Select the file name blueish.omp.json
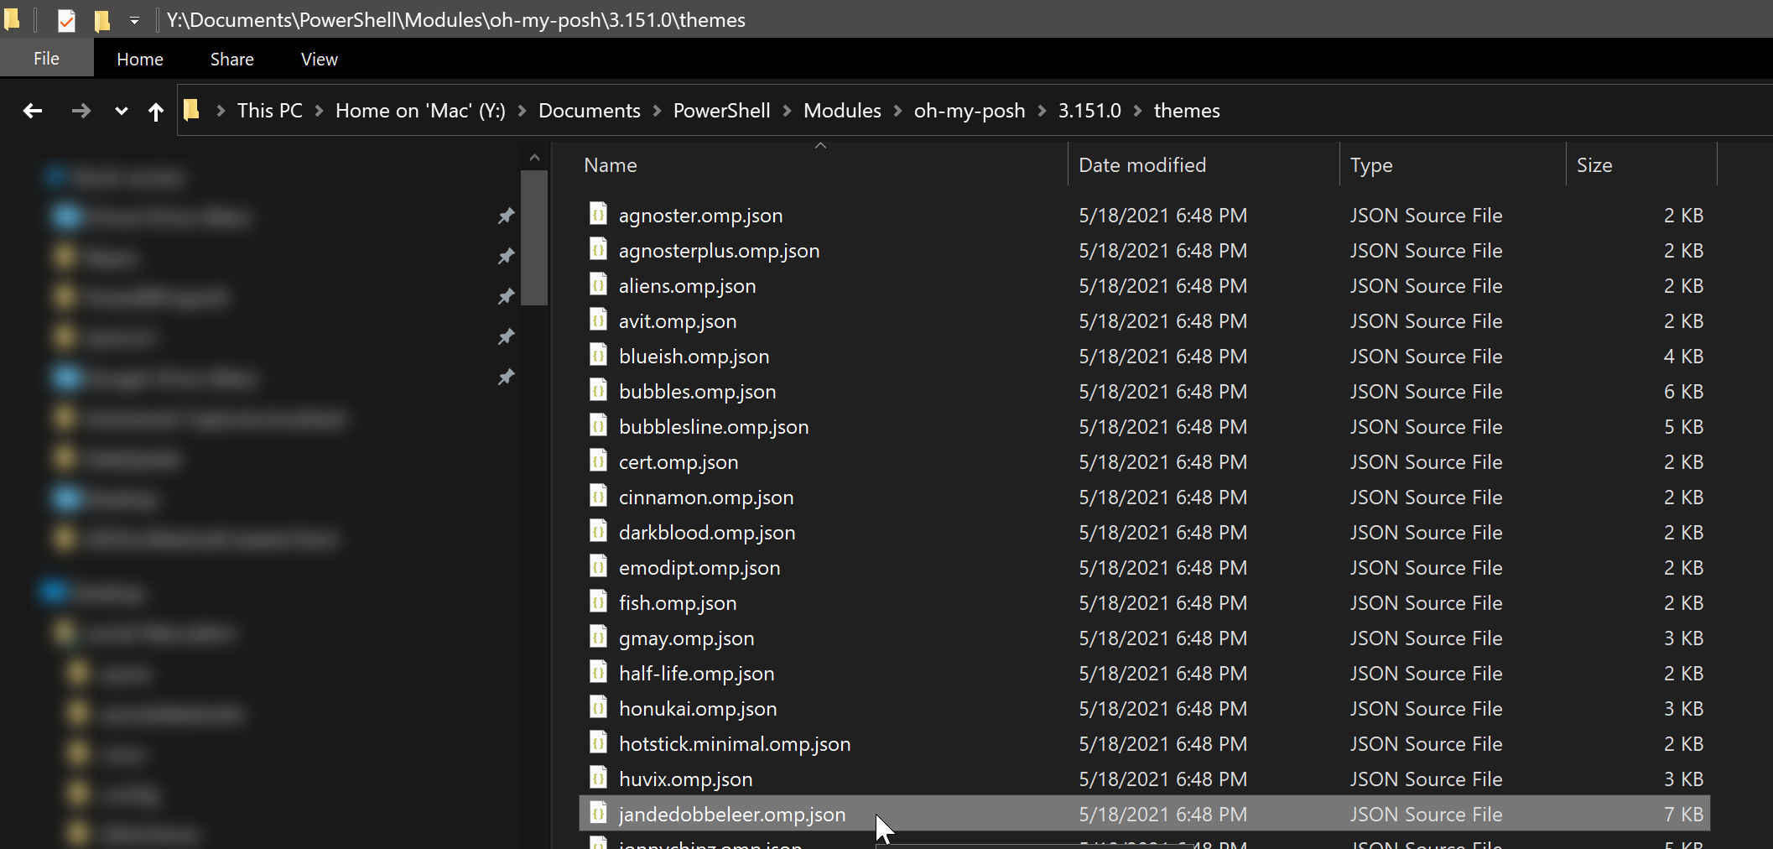The image size is (1773, 849). click(694, 357)
